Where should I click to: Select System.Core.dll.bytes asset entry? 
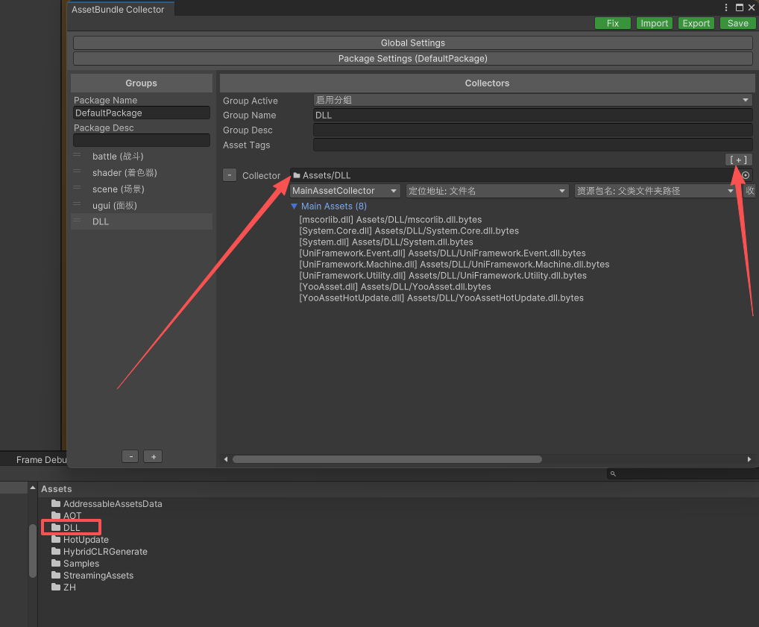click(409, 231)
